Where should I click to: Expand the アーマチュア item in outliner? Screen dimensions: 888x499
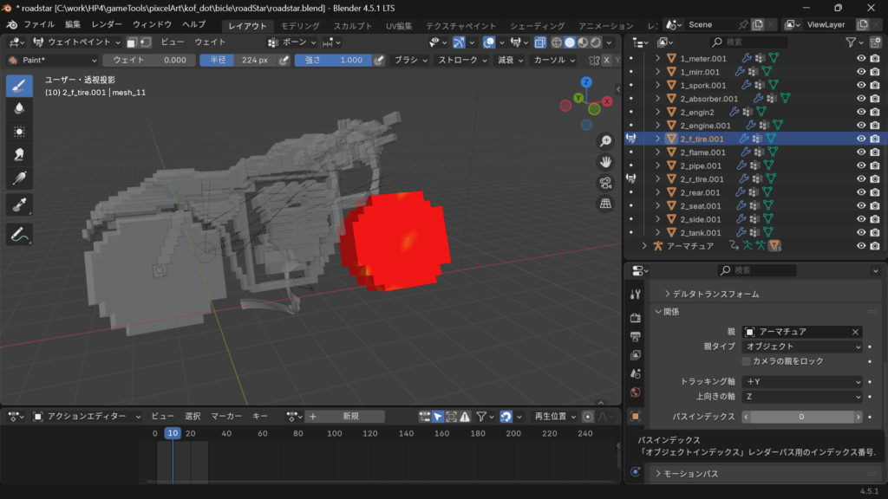click(x=644, y=246)
